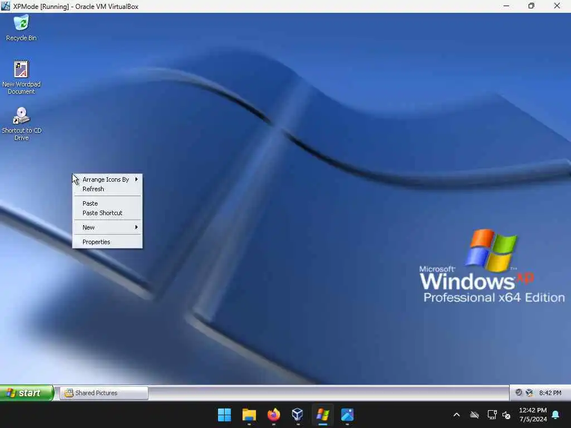Screen dimensions: 571x428
Task: Minimize the VirtualBox XPMode window
Action: coord(506,6)
